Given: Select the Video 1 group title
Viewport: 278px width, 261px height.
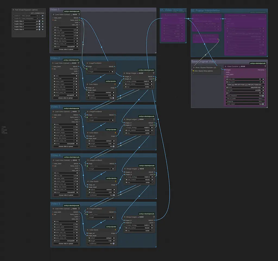Looking at the screenshot, I should (55, 9).
